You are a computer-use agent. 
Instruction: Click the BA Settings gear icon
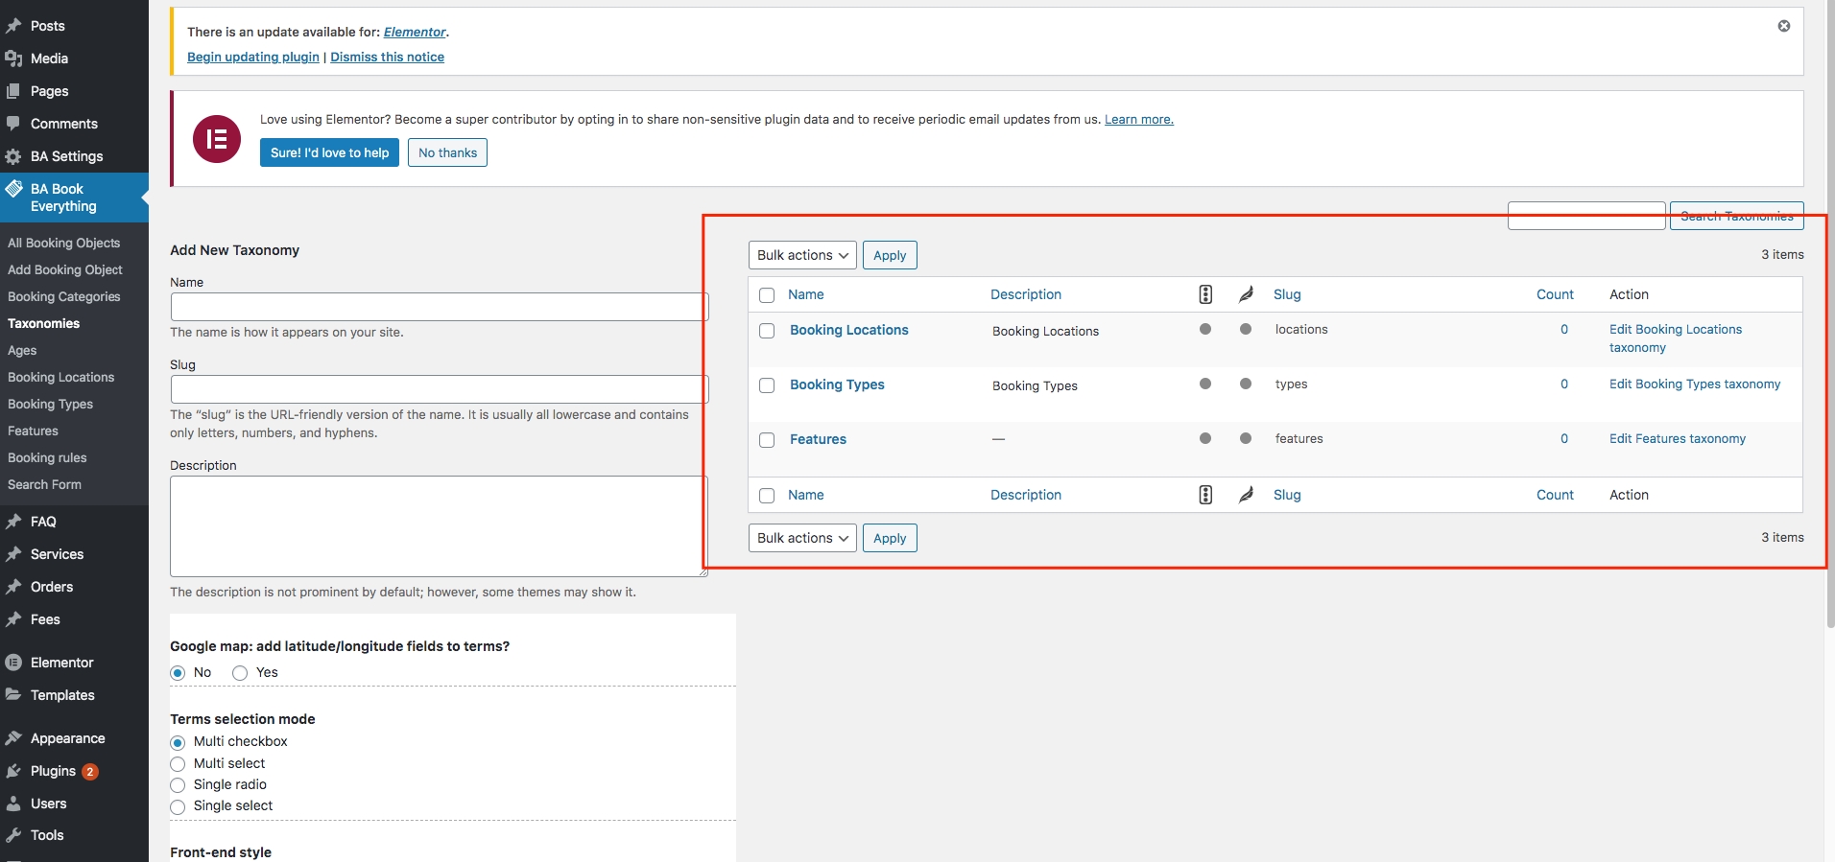coord(13,156)
